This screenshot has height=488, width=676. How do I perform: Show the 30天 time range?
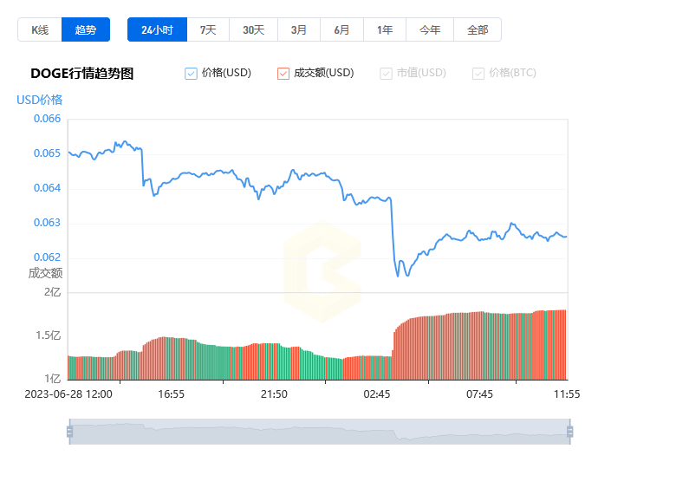253,29
